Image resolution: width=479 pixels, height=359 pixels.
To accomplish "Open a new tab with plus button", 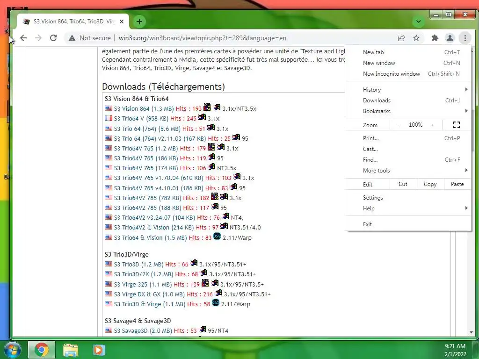I will pos(139,22).
